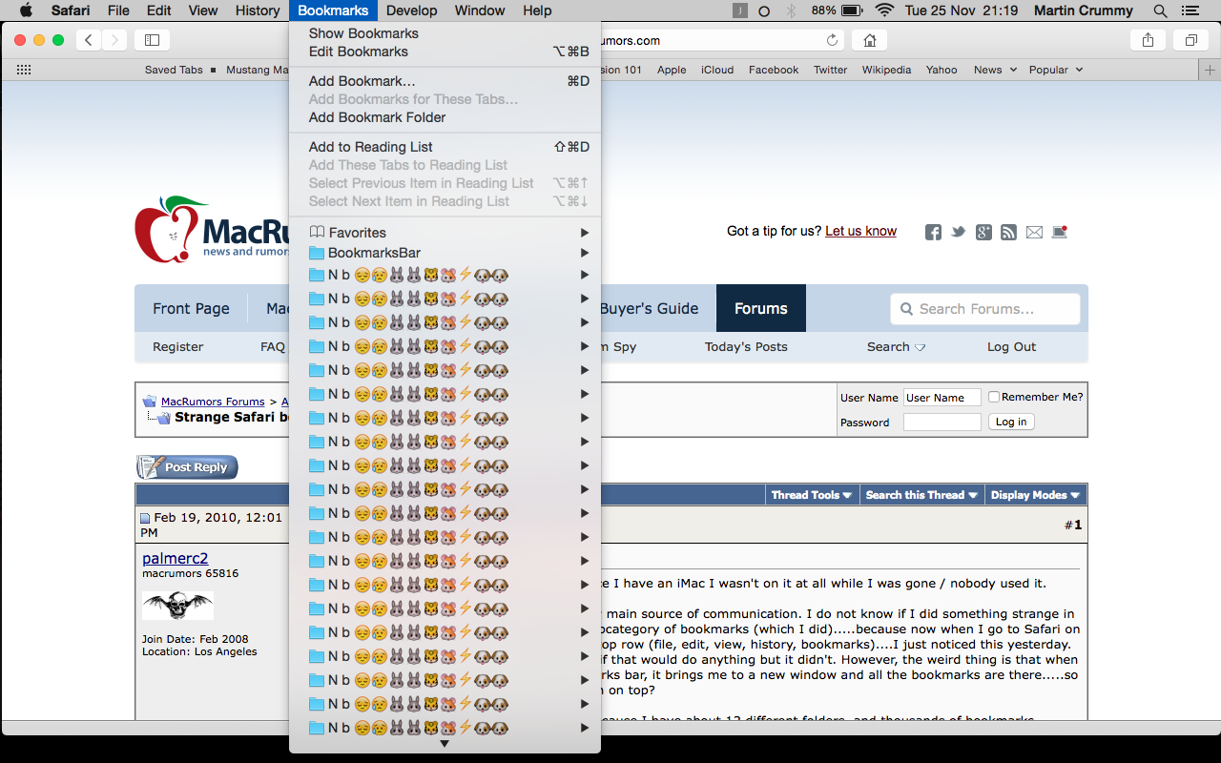
Task: Toggle the Safari sidebar button
Action: pyautogui.click(x=152, y=40)
